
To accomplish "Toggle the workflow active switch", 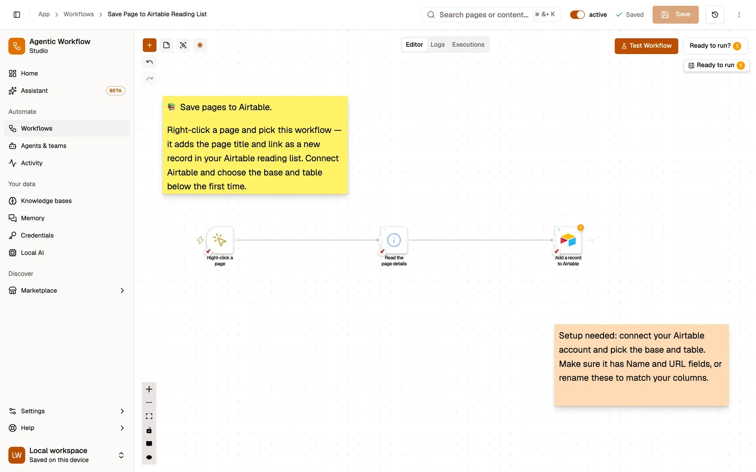I will pyautogui.click(x=577, y=14).
